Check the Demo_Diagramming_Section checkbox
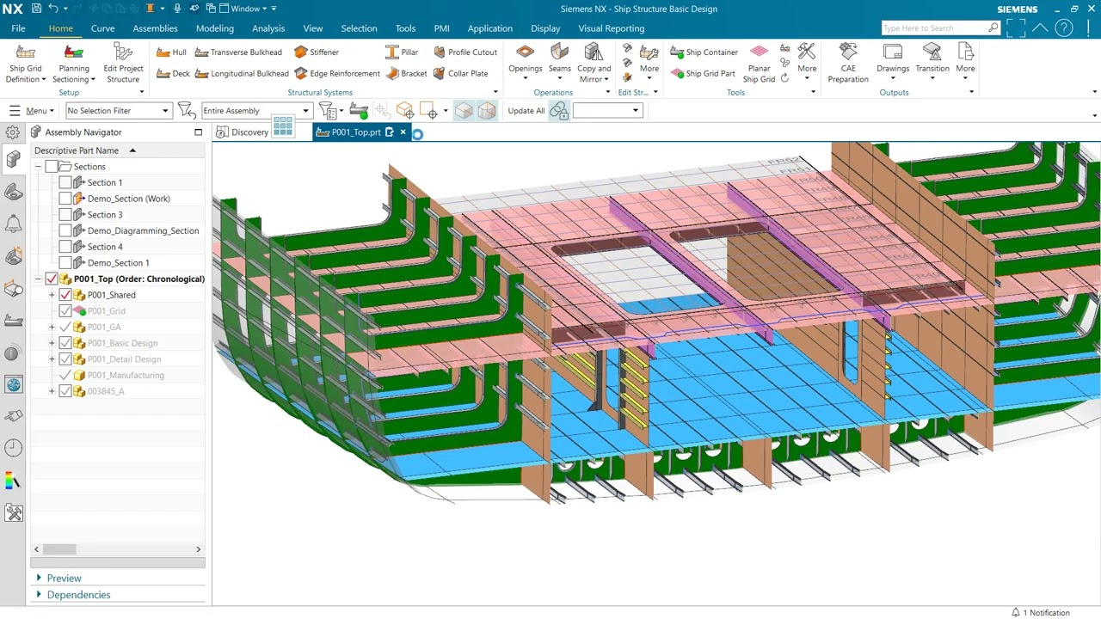Screen dimensions: 1101x619 (65, 230)
